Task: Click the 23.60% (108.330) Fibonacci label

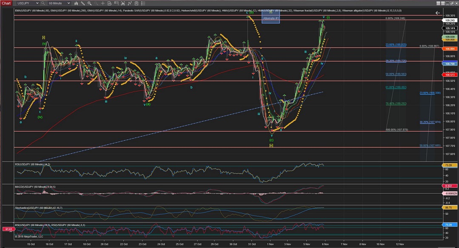Action: [430, 93]
